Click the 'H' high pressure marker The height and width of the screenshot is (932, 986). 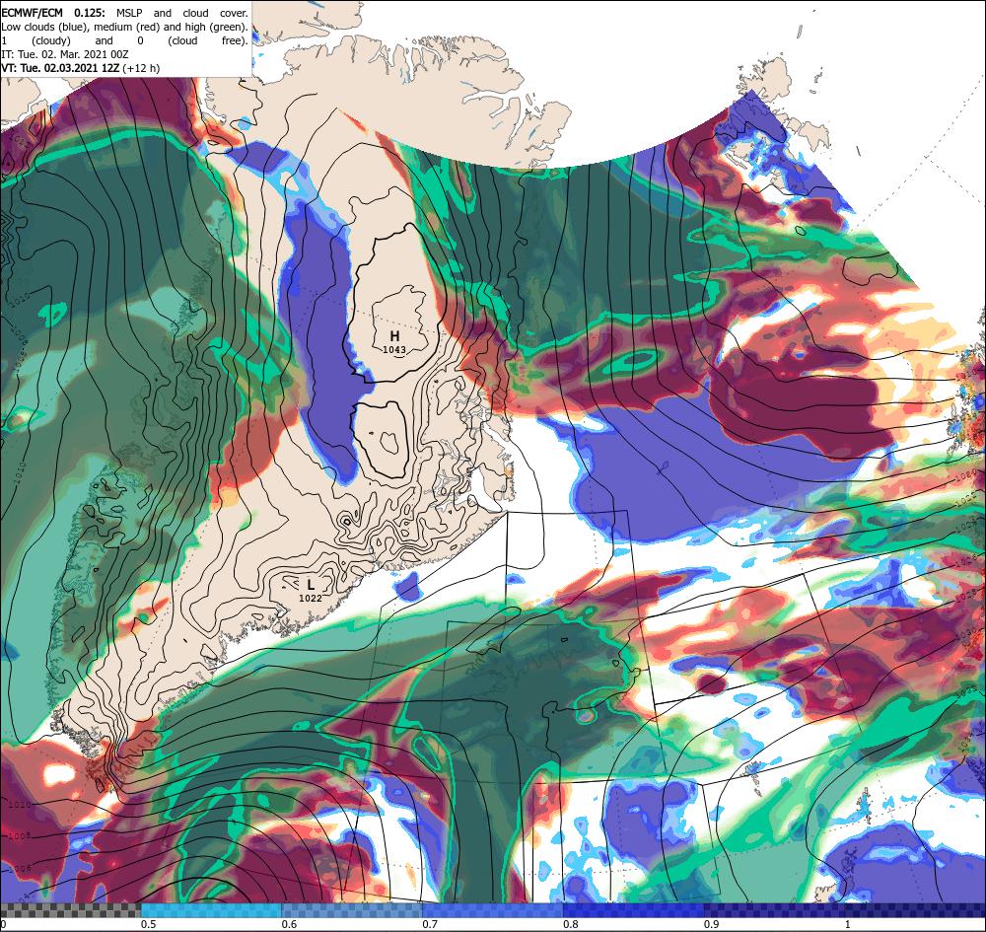395,336
